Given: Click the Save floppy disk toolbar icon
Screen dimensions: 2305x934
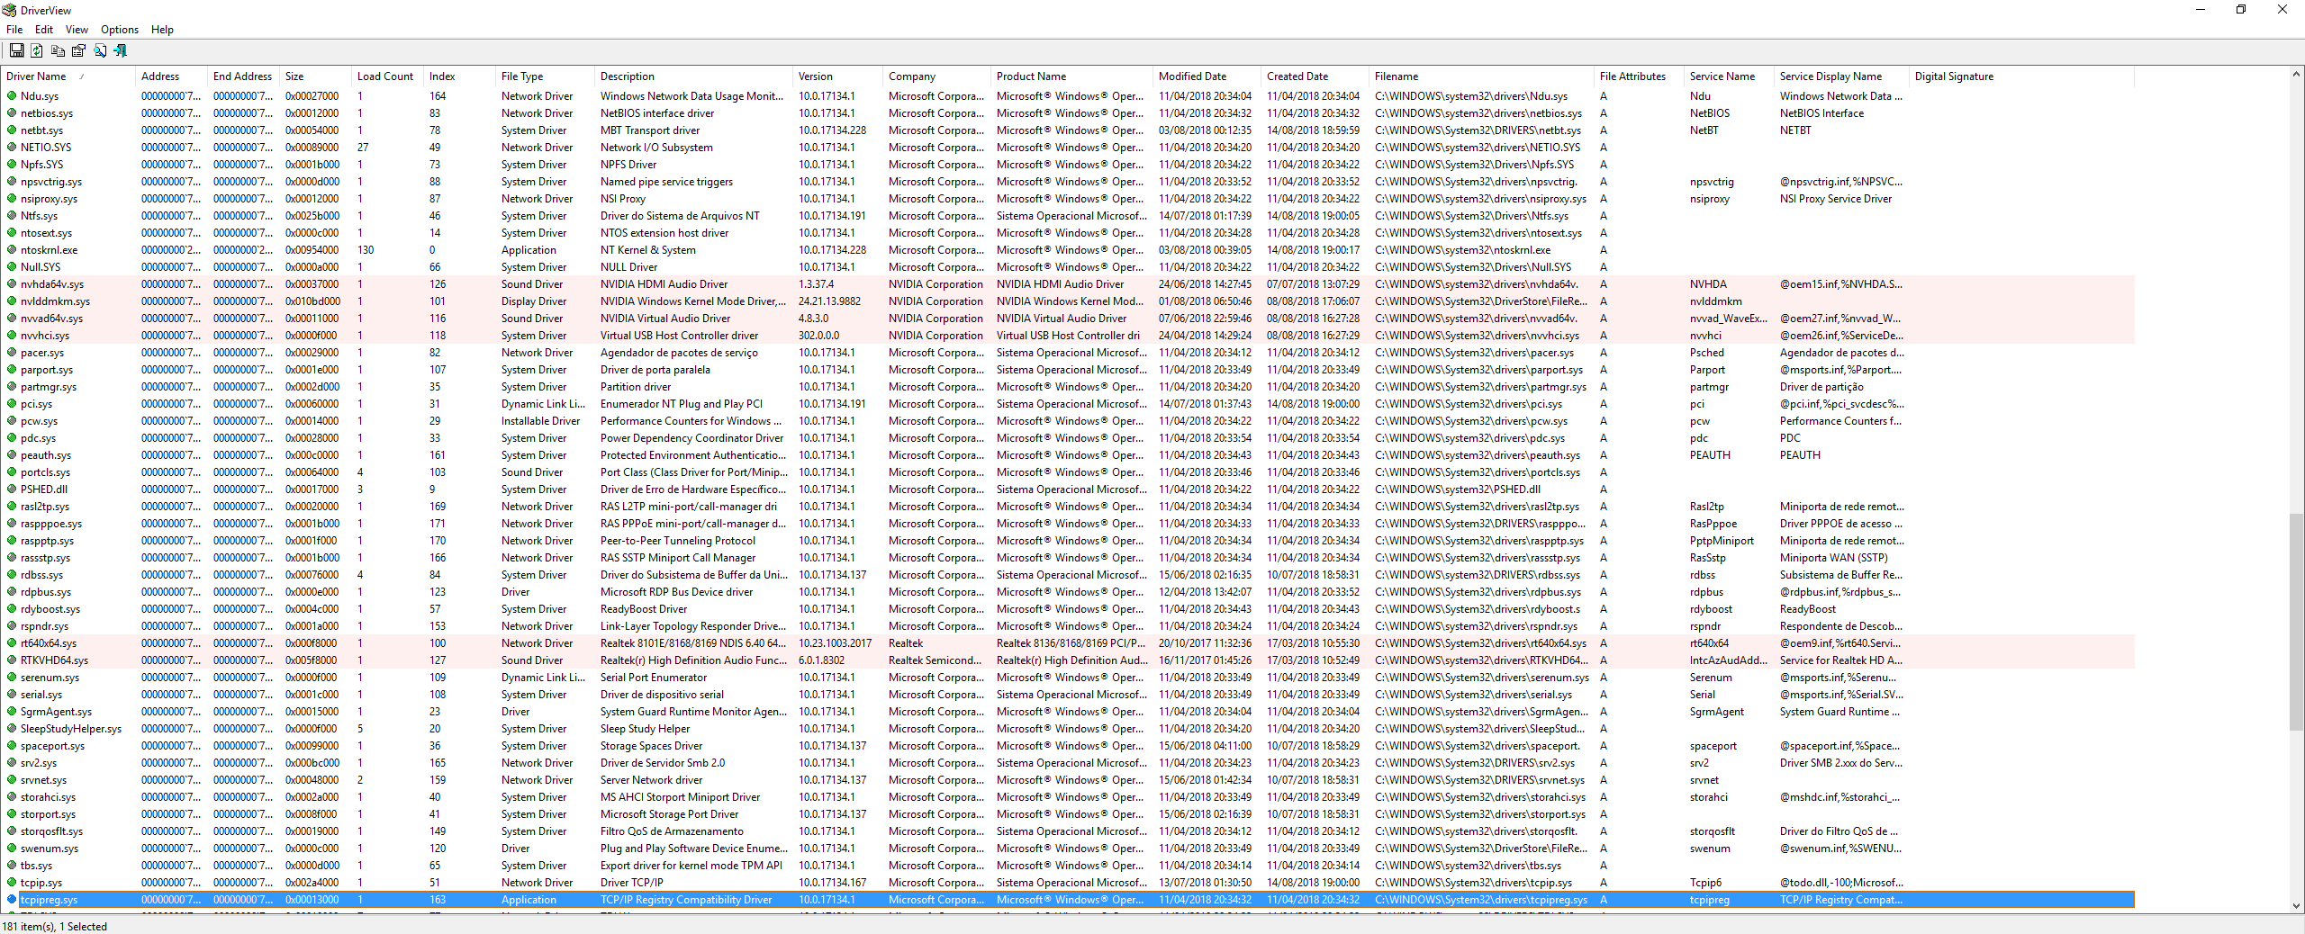Looking at the screenshot, I should [16, 51].
